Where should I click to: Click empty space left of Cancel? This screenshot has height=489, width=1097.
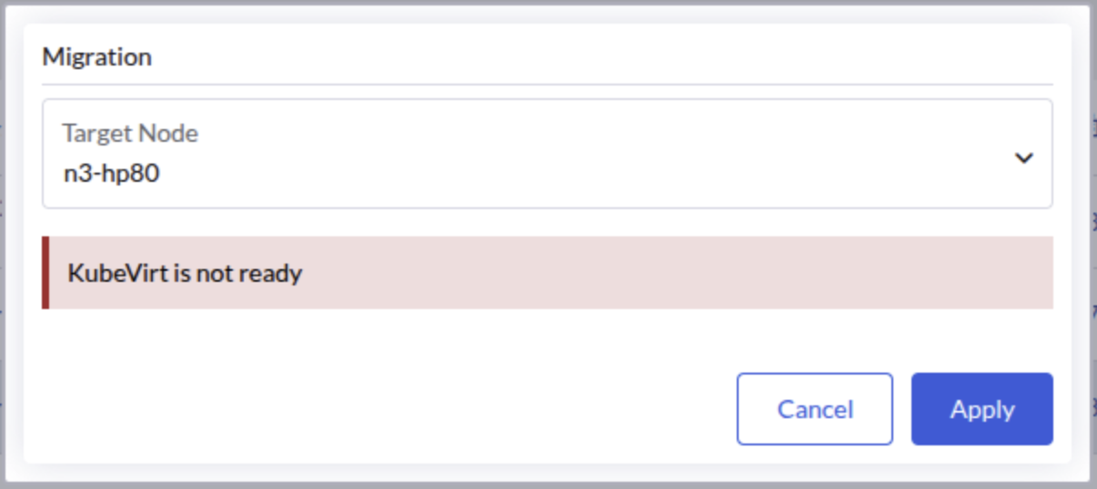409,409
